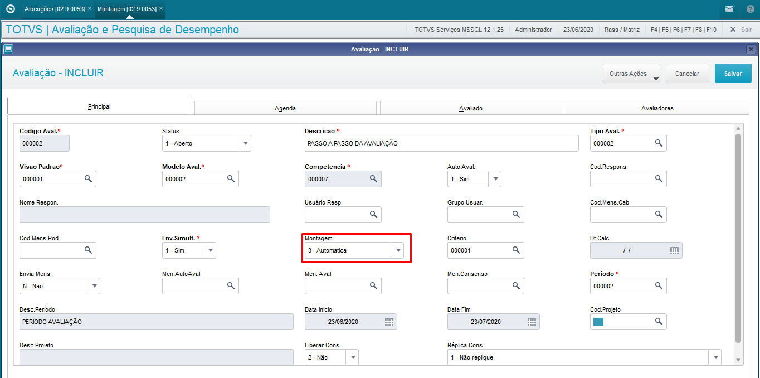Open lookup for Cod.Mens.Rod field
Viewport: 760px width, 378px height.
pyautogui.click(x=87, y=250)
